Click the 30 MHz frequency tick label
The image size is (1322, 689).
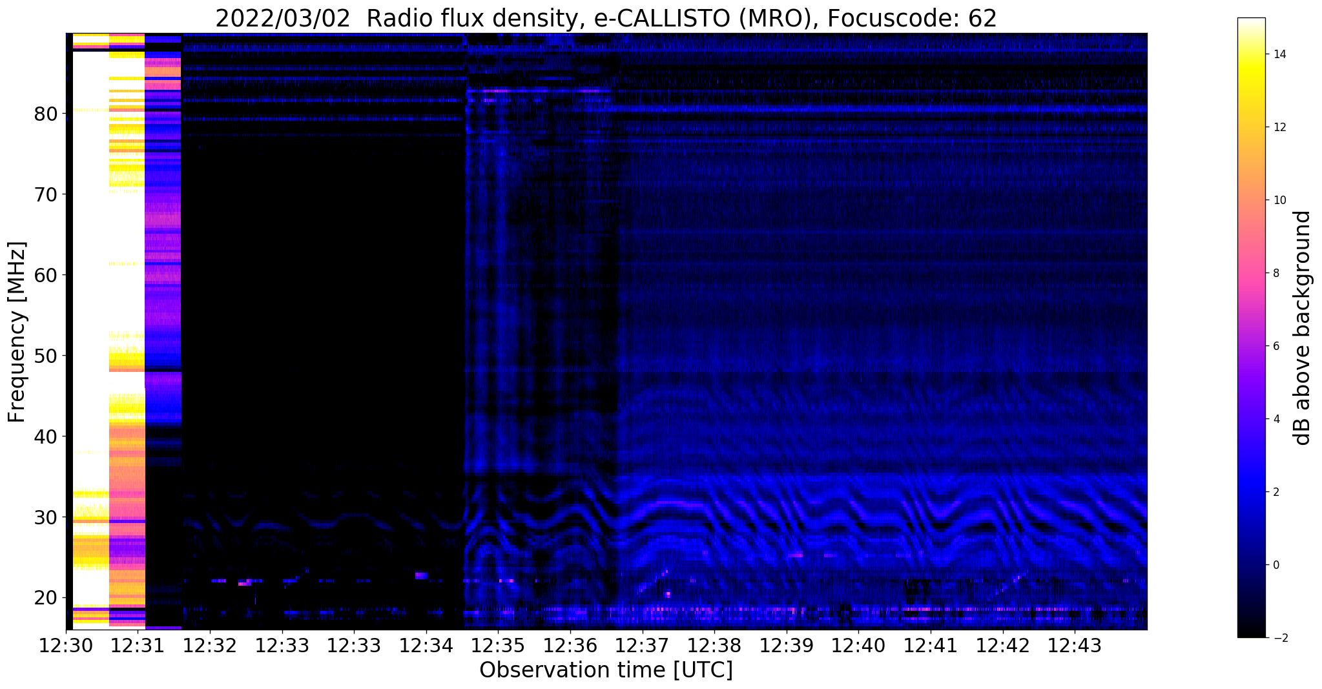click(46, 517)
